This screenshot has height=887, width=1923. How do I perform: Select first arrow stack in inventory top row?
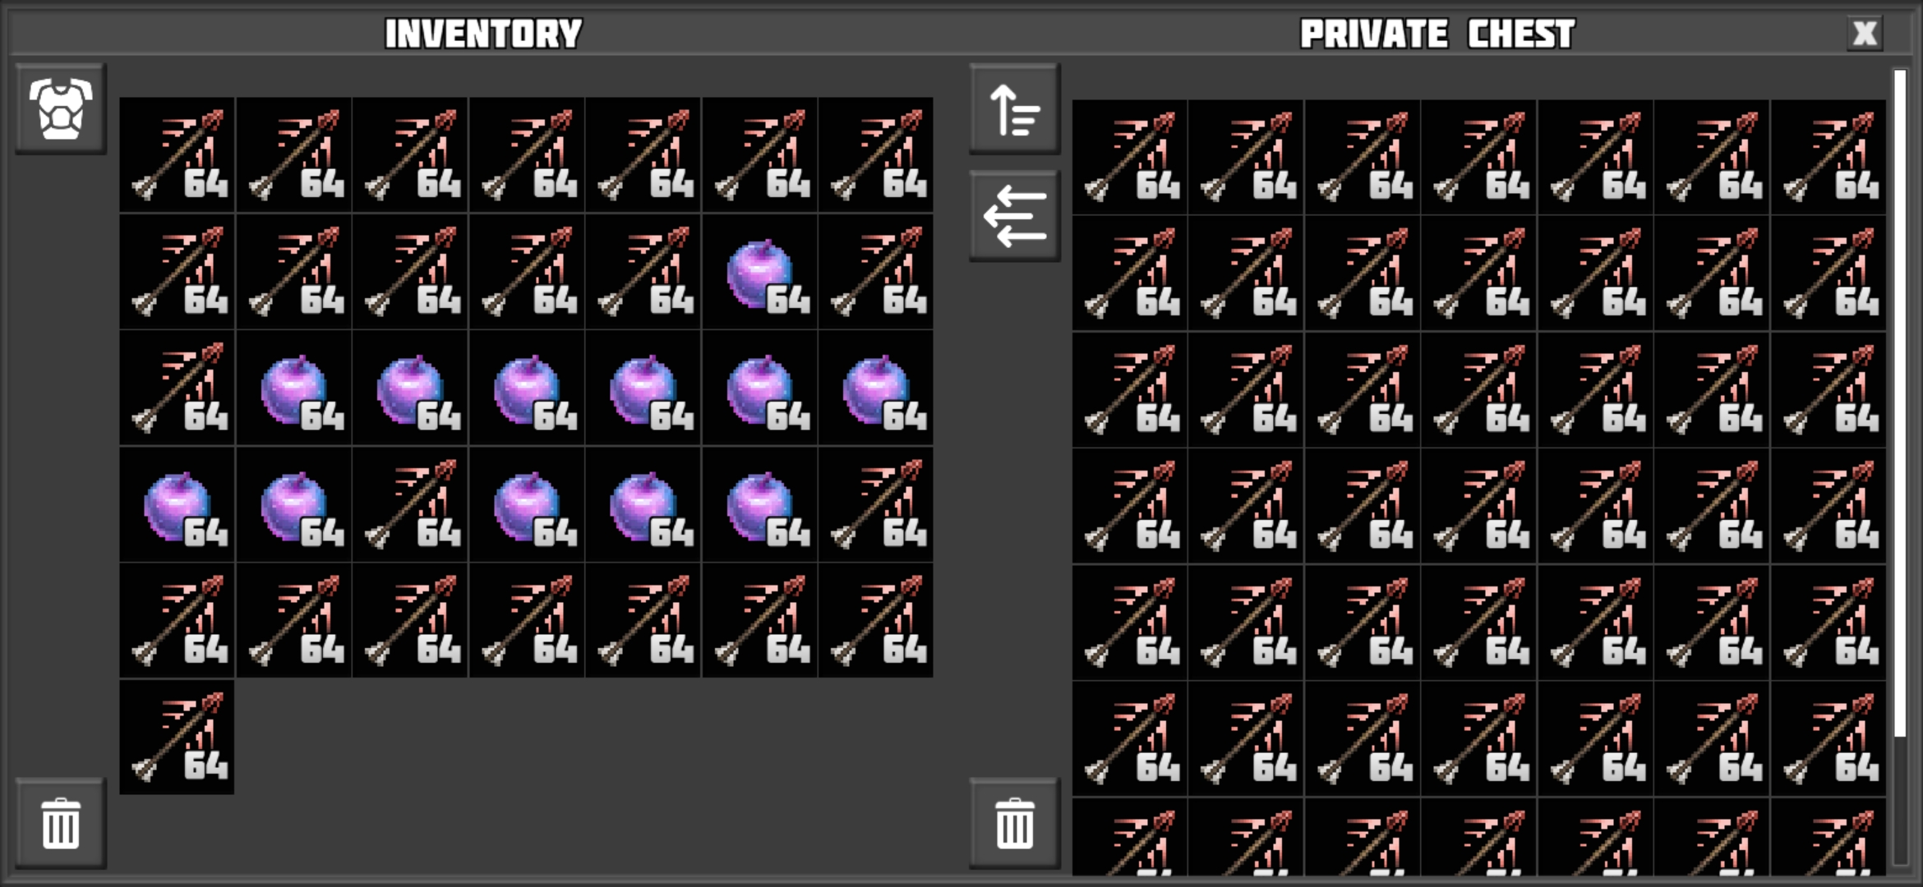[177, 155]
